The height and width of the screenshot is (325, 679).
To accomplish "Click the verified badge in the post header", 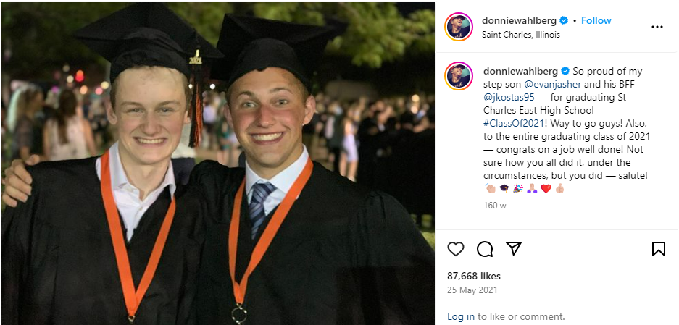I will click(565, 21).
